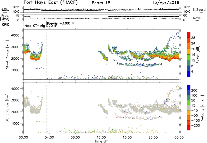Select the "12:00" time tick label
Screen dimensions: 207x143
[x=101, y=138]
